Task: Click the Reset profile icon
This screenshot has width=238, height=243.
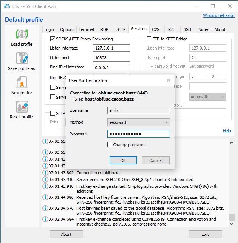Action: click(22, 107)
